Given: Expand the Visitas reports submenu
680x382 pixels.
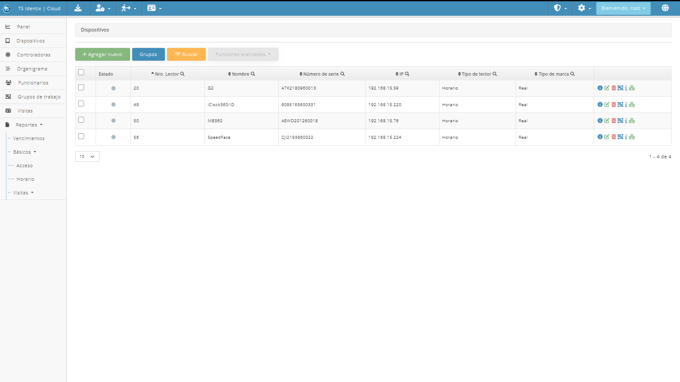Looking at the screenshot, I should (23, 193).
